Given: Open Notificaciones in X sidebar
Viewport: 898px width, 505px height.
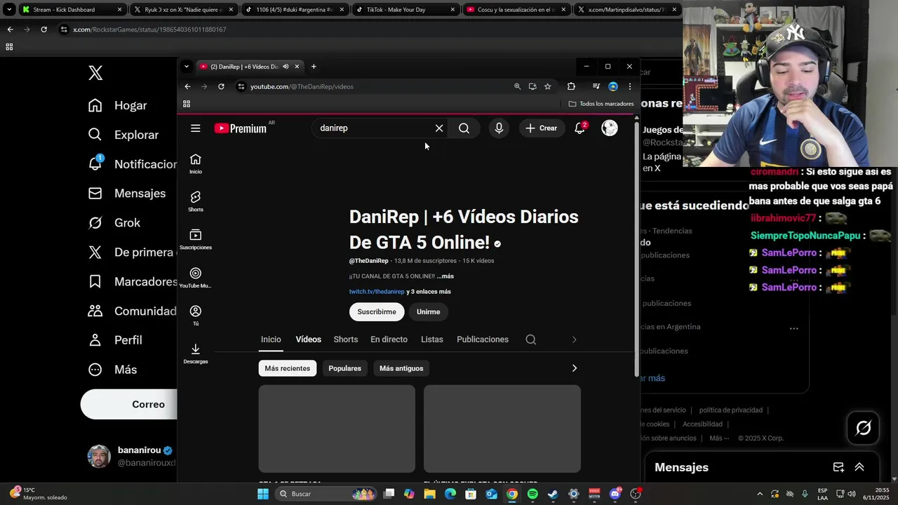Looking at the screenshot, I should pyautogui.click(x=131, y=164).
